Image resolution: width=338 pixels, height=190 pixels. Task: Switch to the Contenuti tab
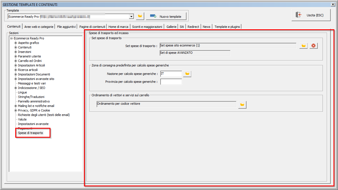click(x=14, y=26)
